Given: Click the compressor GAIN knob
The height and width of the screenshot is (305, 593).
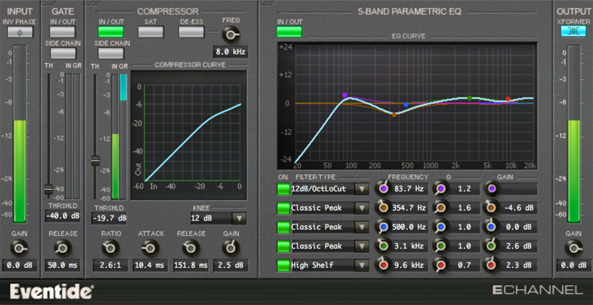Looking at the screenshot, I should (x=231, y=248).
